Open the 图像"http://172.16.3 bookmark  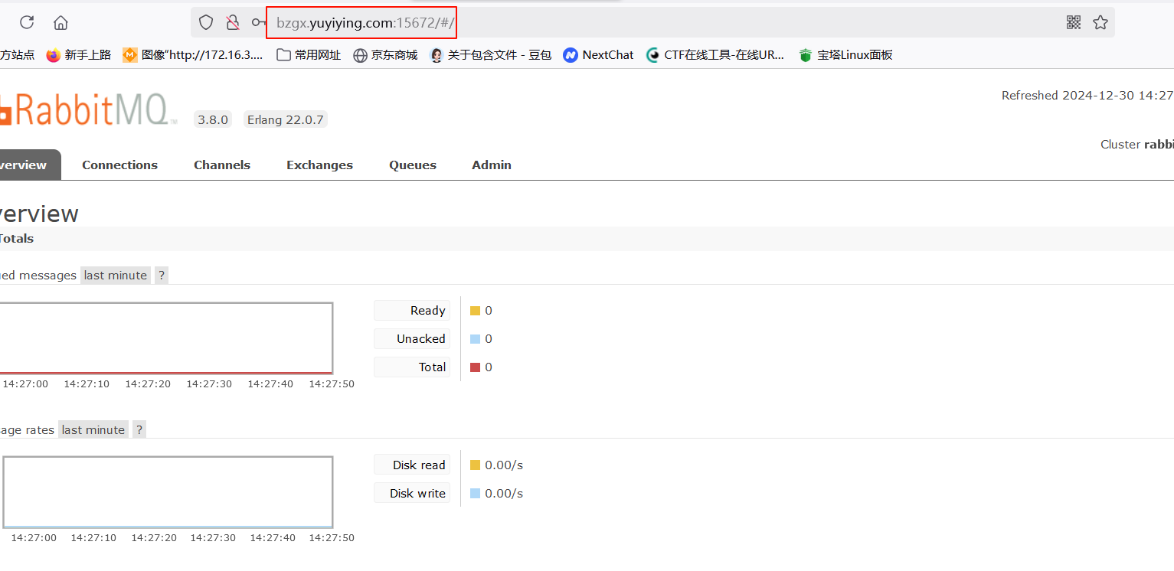[x=193, y=55]
